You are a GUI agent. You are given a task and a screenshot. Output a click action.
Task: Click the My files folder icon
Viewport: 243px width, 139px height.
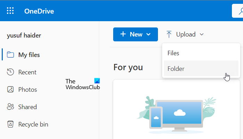point(10,55)
